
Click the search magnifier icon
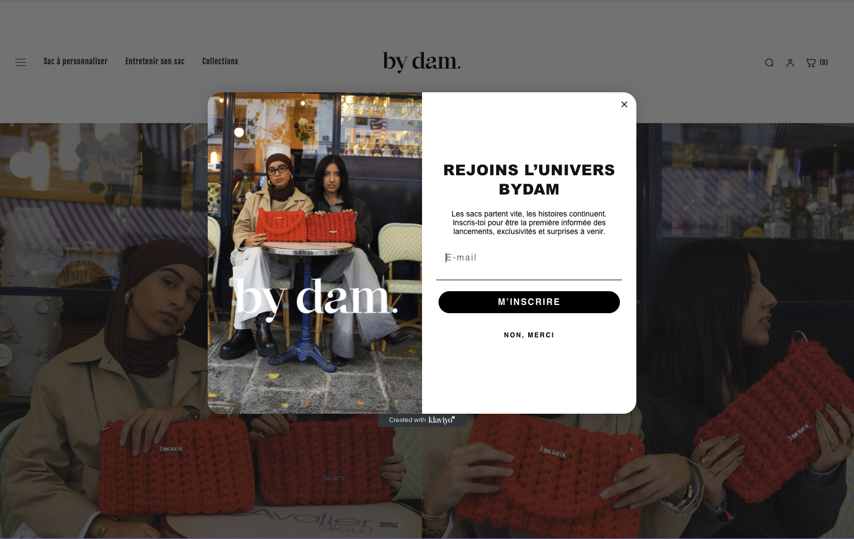point(769,63)
